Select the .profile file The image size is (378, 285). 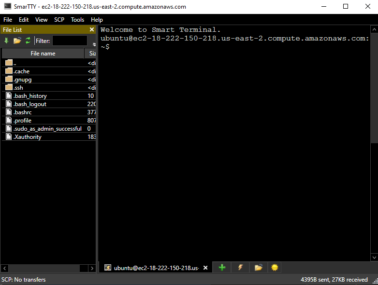click(49, 120)
